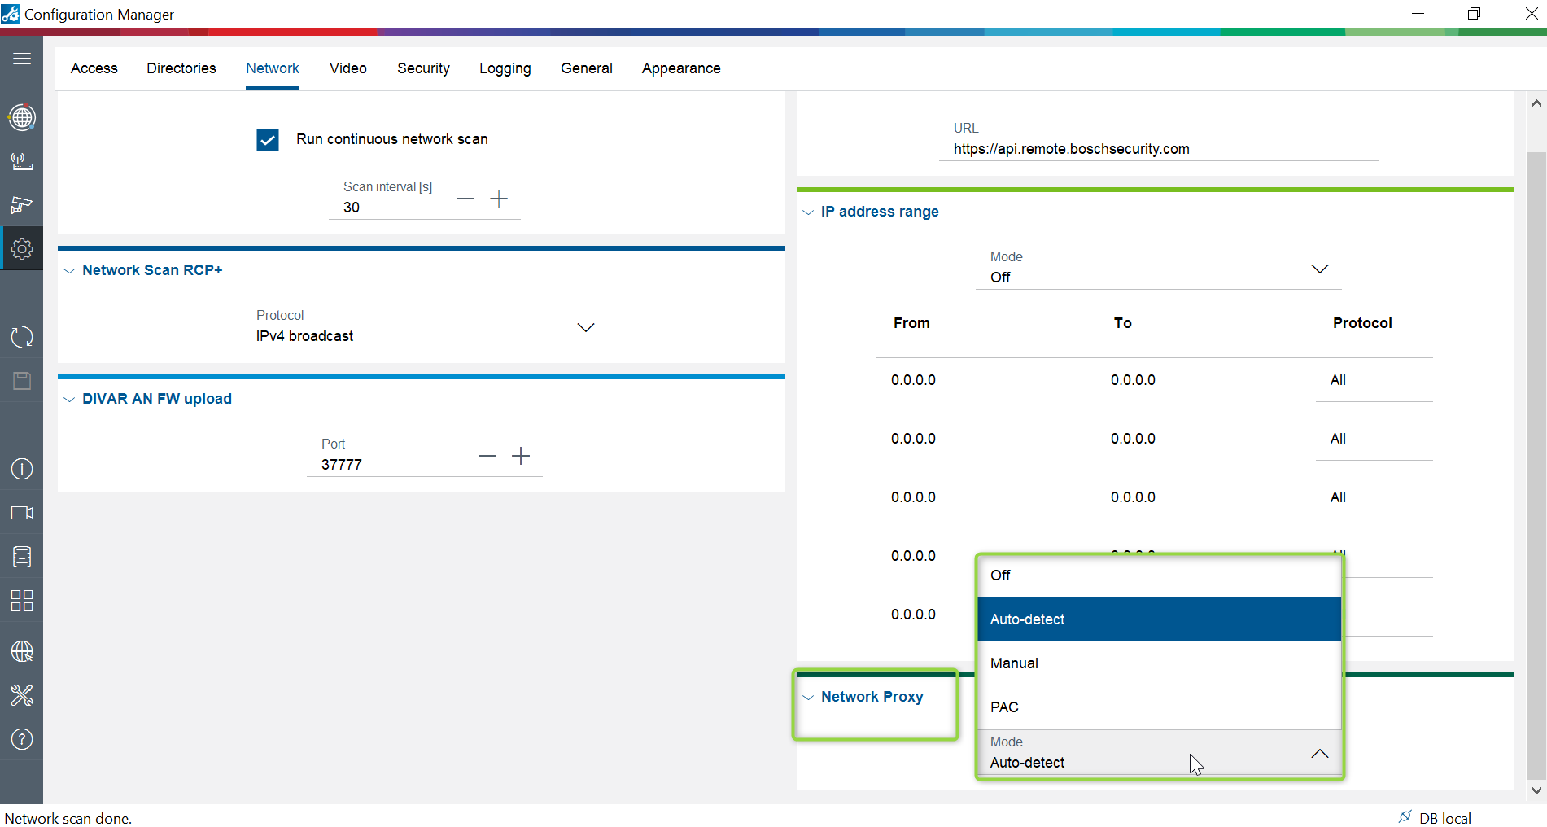Uncheck Run continuous network scan

point(268,140)
